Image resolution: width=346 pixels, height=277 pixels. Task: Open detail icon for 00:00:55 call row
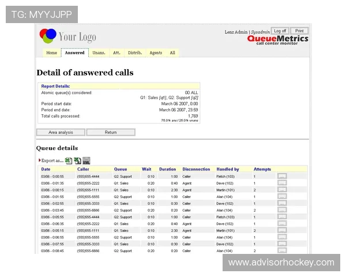click(282, 176)
